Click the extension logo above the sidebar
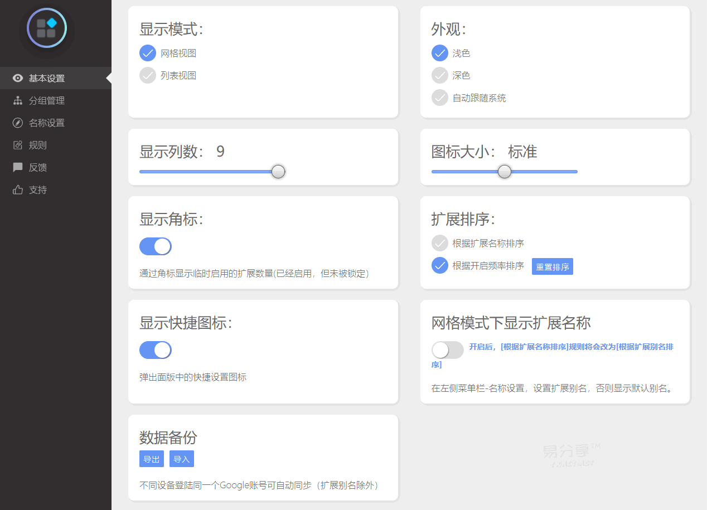The width and height of the screenshot is (707, 510). tap(47, 28)
